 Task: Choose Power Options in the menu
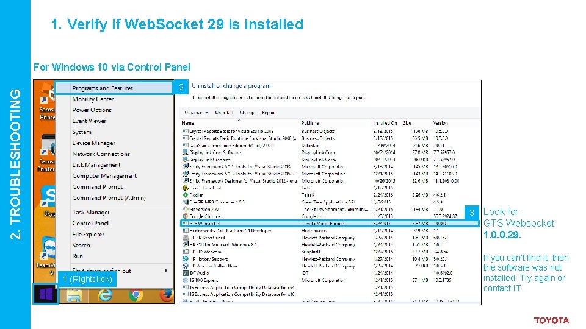click(x=92, y=110)
